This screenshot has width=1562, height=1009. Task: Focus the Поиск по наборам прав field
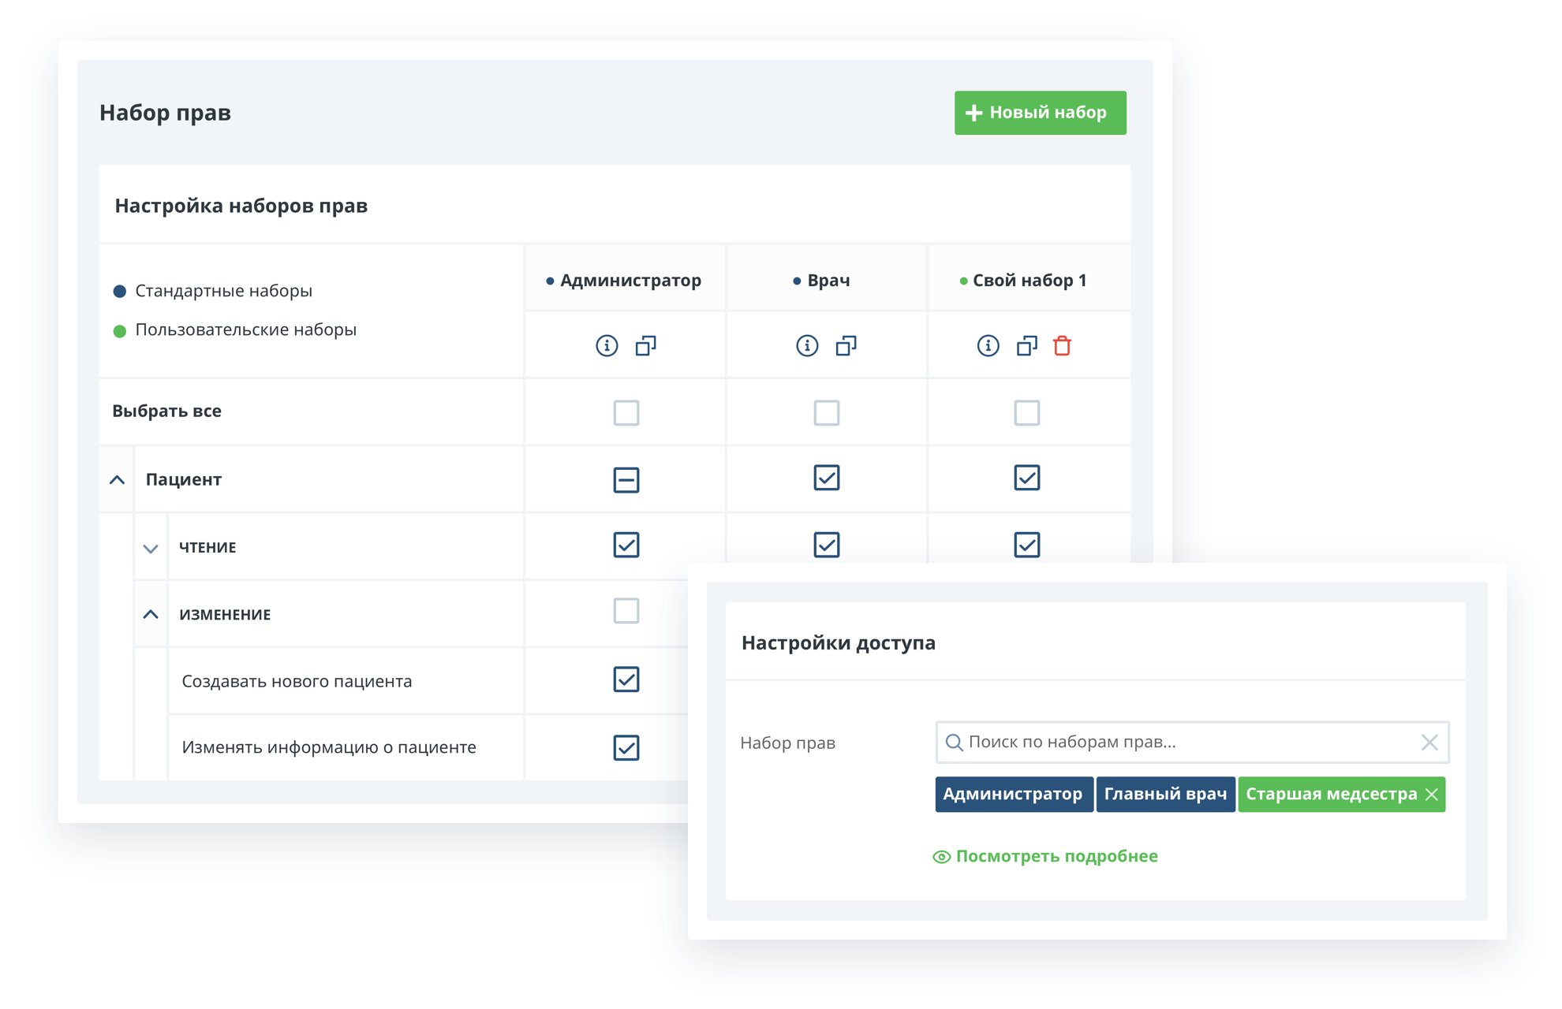click(x=1183, y=742)
